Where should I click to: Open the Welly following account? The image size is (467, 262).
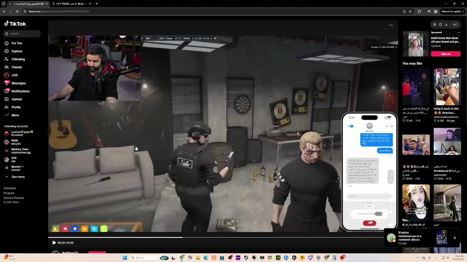tap(12, 142)
